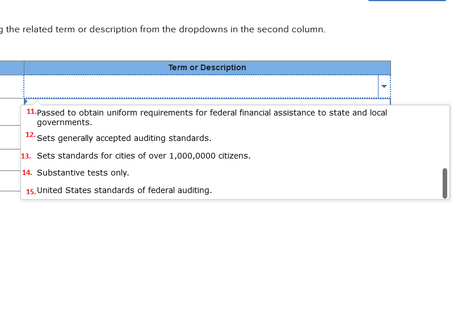This screenshot has width=454, height=321.
Task: Select 'Sets standards for cities' option
Action: coord(144,156)
